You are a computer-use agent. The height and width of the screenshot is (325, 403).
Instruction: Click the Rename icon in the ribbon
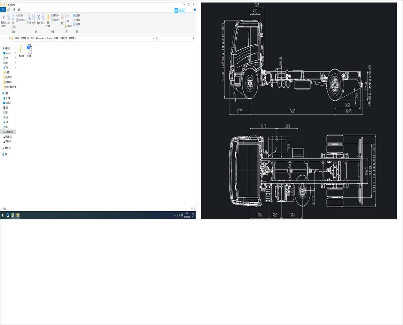pos(43,17)
